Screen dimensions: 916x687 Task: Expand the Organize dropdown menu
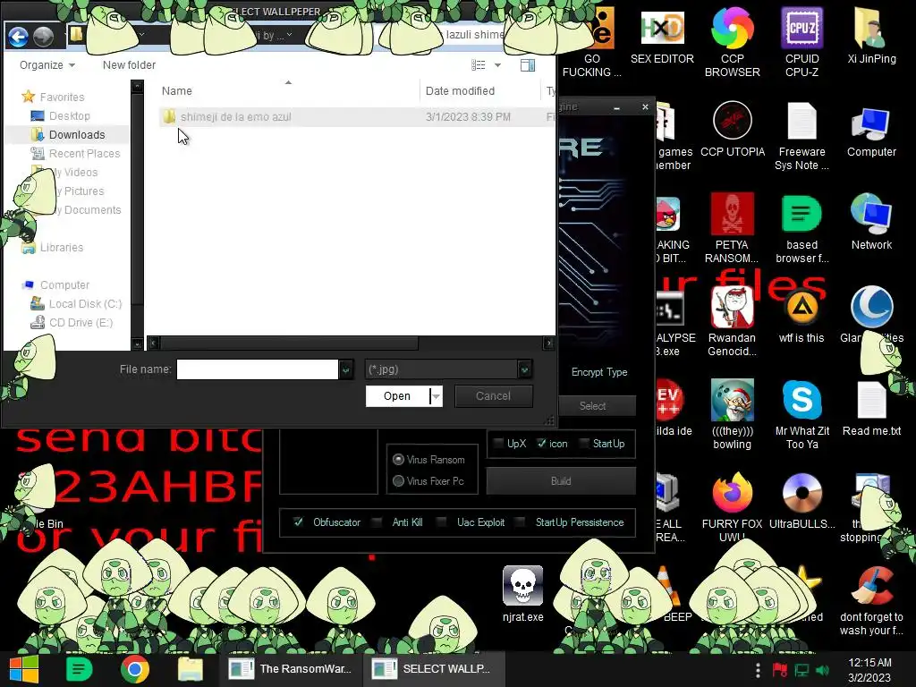[x=47, y=64]
